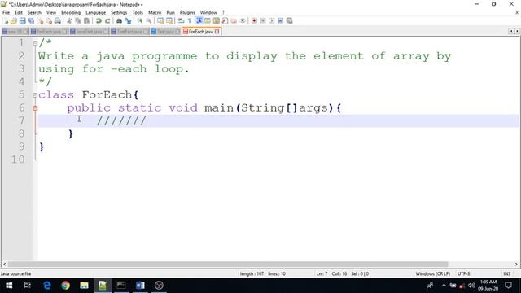The width and height of the screenshot is (521, 293).
Task: Click the Open file toolbar icon
Action: point(14,21)
